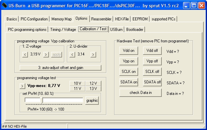The width and height of the screenshot is (207, 130).
Task: Open the Bootloader sub-tab
Action: pyautogui.click(x=135, y=30)
